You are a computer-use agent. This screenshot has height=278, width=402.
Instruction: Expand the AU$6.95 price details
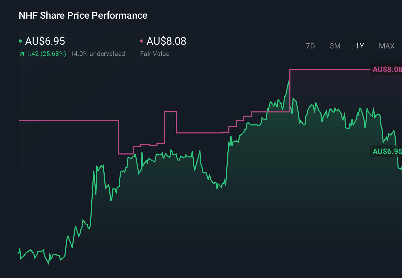tap(45, 42)
